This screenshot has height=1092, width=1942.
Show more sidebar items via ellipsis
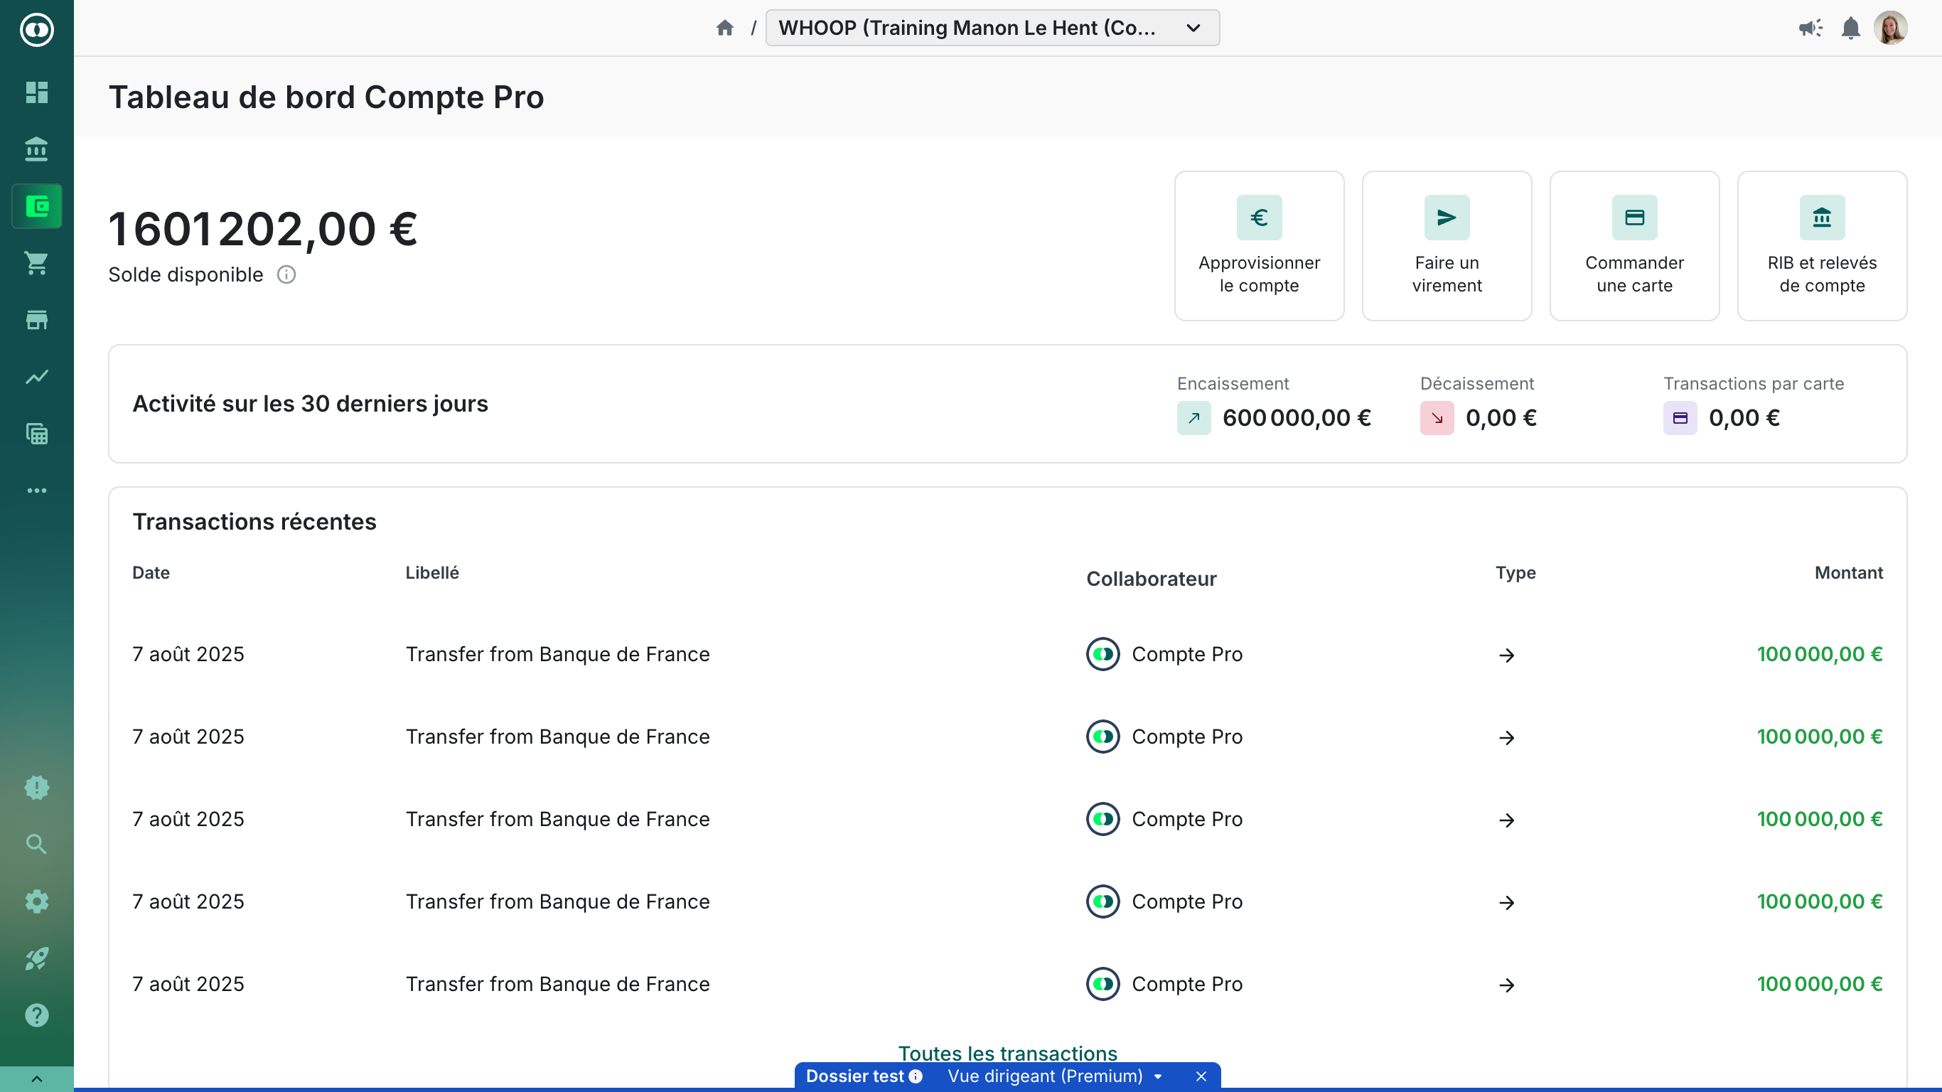[36, 491]
